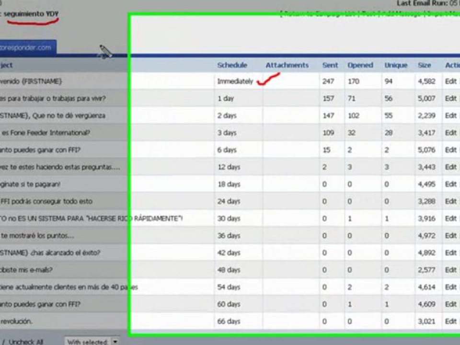Click the '4,582' size cell
460x345 pixels.
(426, 81)
